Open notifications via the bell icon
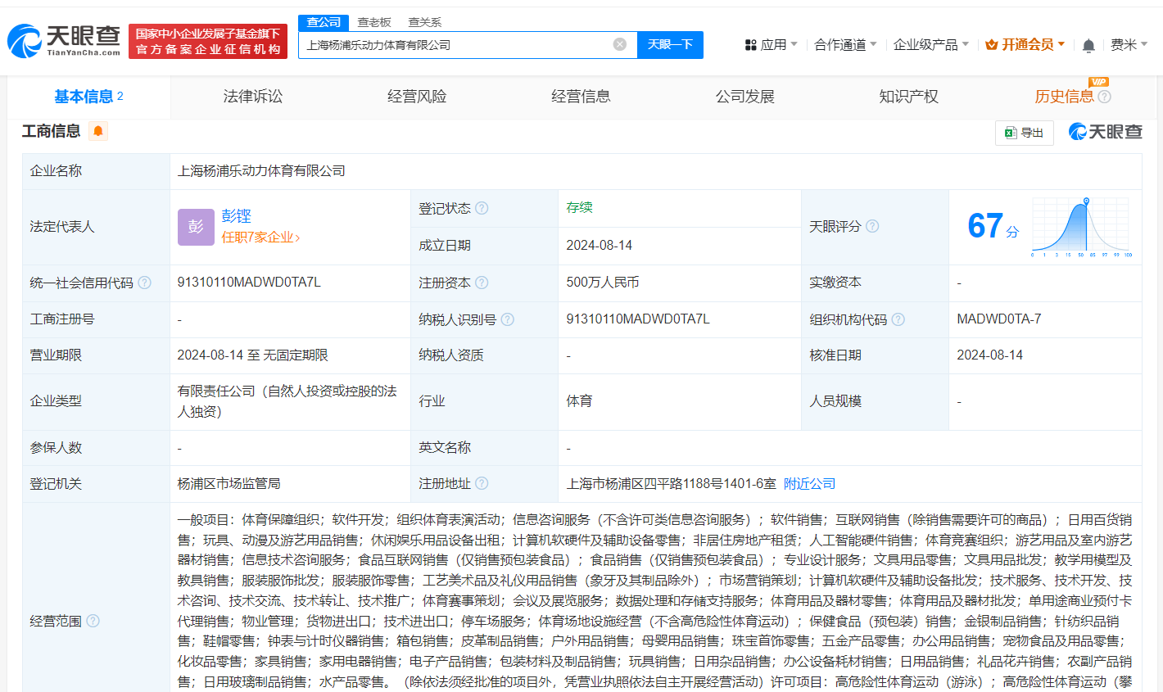This screenshot has height=692, width=1163. point(1088,44)
